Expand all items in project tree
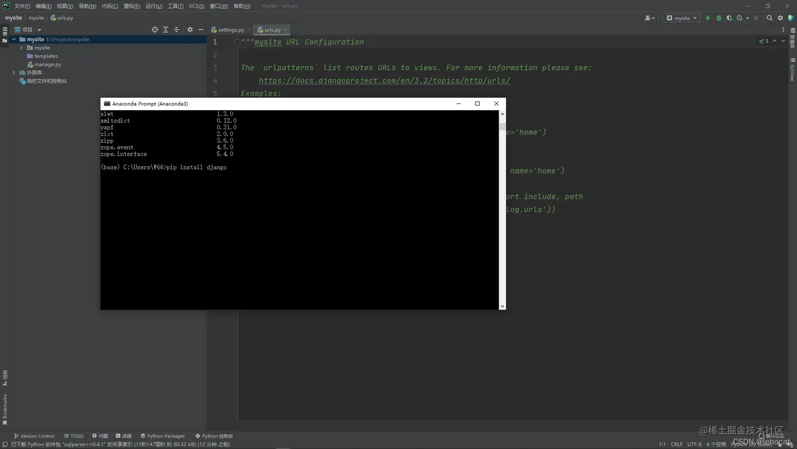 [x=166, y=30]
